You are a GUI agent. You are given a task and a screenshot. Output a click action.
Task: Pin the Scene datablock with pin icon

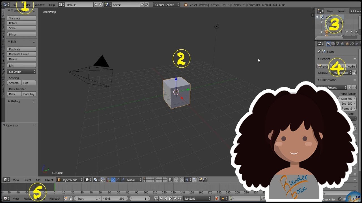(319, 52)
